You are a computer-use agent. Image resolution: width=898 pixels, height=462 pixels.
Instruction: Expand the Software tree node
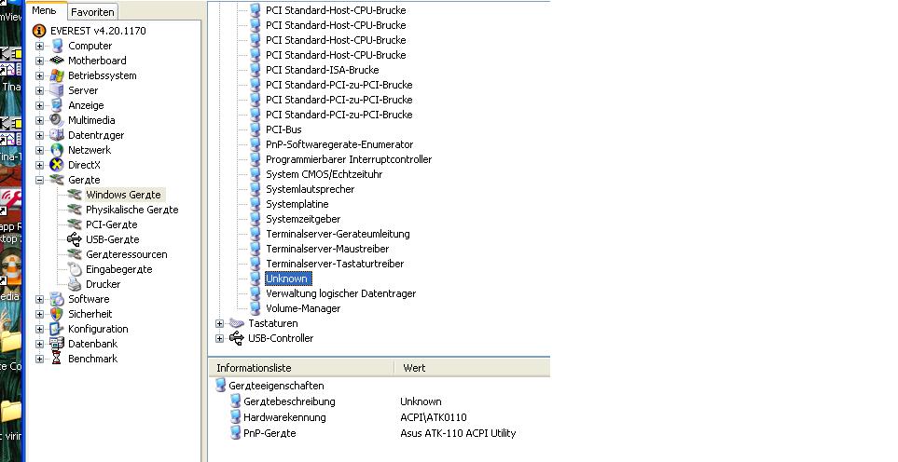39,299
